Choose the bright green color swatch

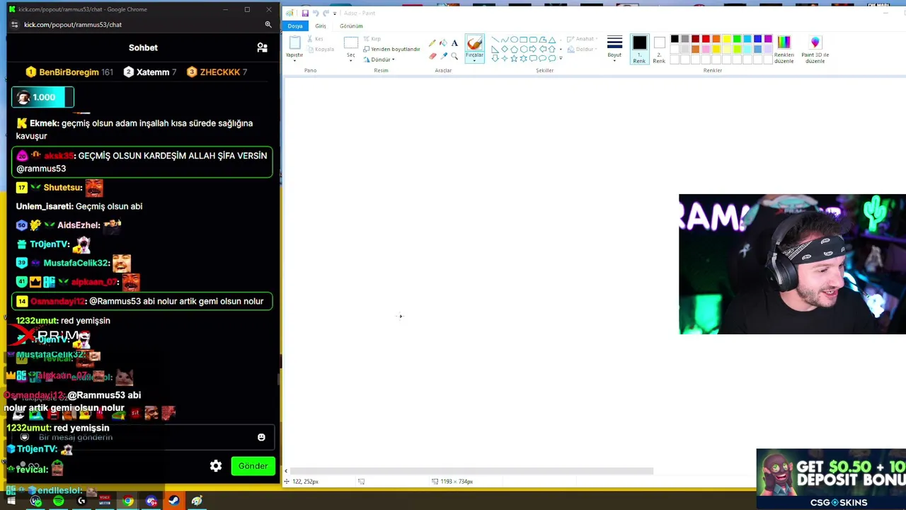(x=737, y=39)
